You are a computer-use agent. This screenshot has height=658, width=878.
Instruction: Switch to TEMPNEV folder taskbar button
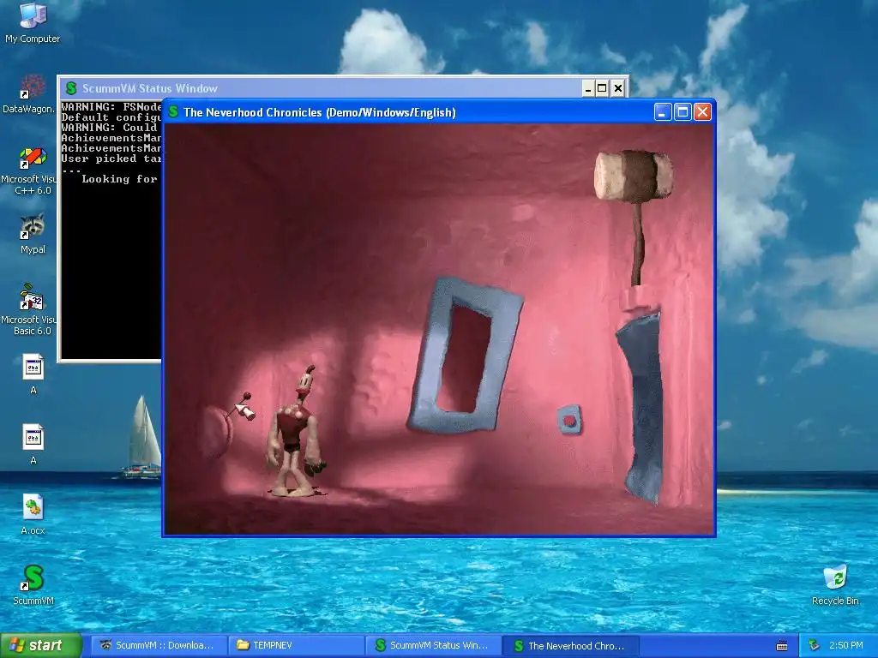[296, 645]
